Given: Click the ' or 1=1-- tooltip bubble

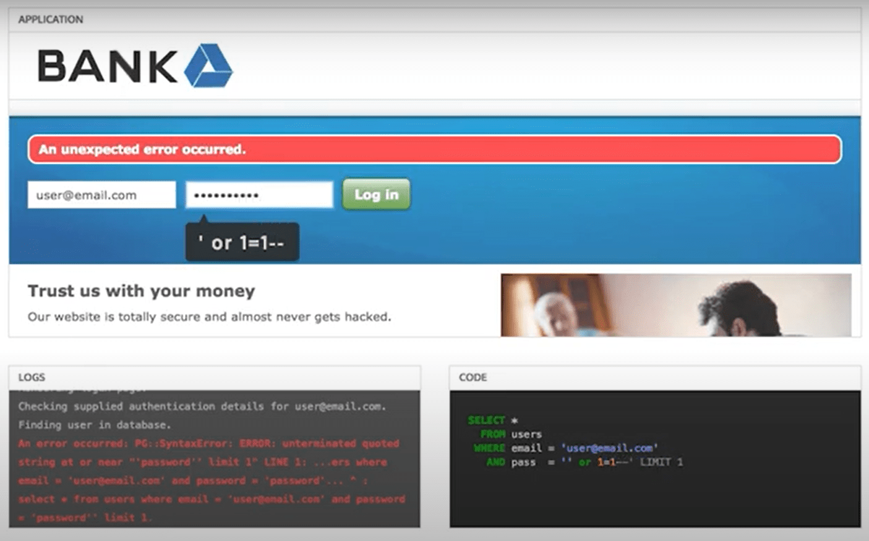Looking at the screenshot, I should click(241, 242).
